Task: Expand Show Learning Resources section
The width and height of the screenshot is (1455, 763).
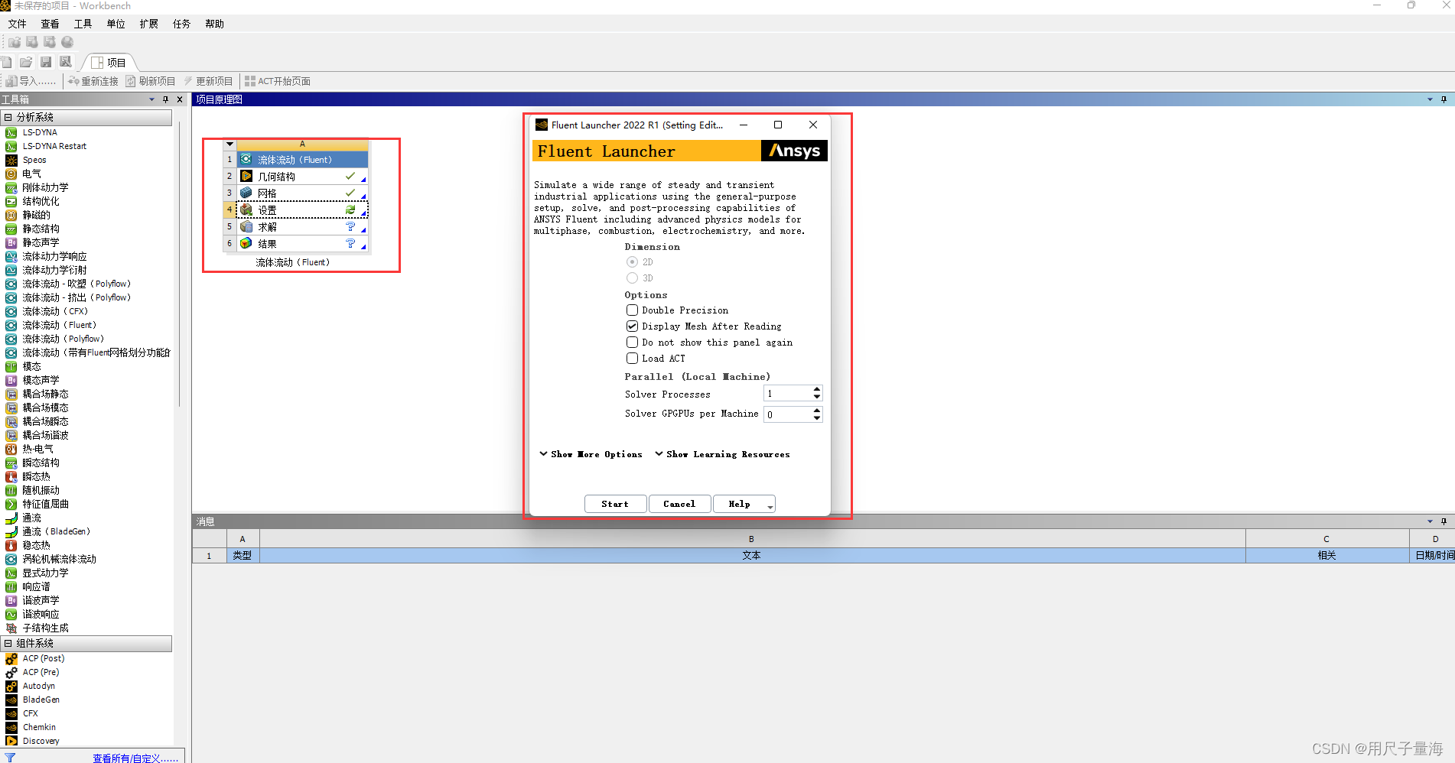Action: coord(723,454)
